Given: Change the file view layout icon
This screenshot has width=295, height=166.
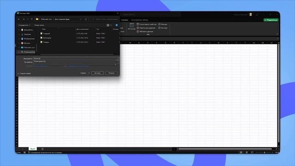Looking at the screenshot, I should click(108, 25).
